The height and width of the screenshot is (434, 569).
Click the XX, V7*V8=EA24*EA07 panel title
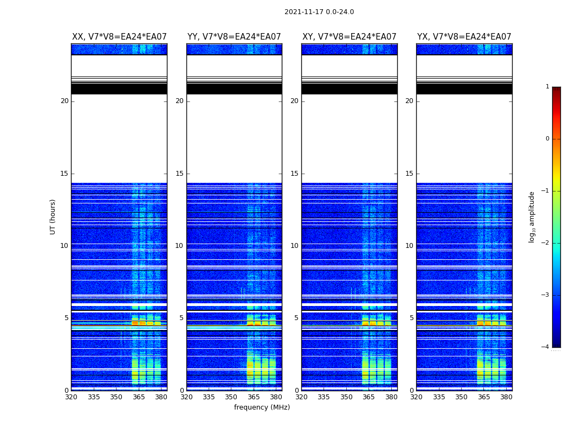pos(119,37)
